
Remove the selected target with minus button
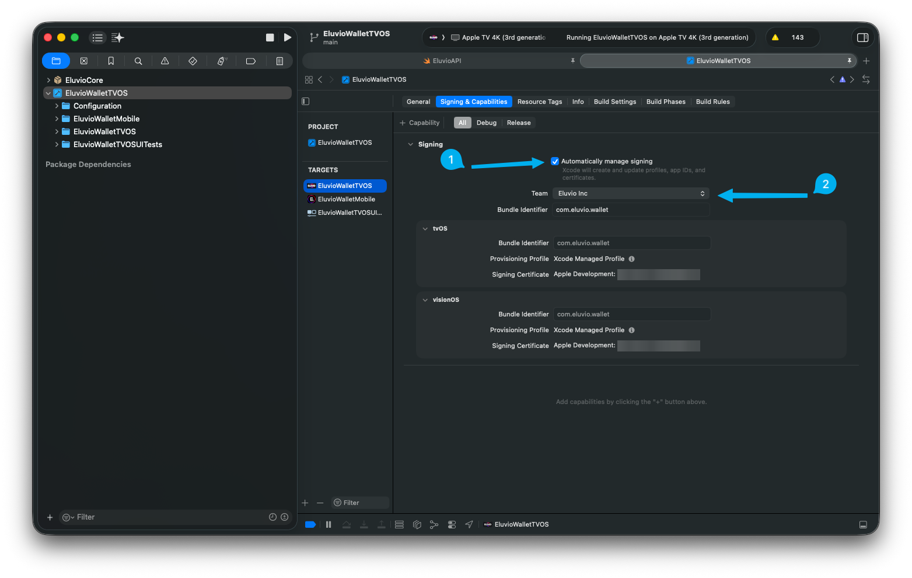[320, 503]
